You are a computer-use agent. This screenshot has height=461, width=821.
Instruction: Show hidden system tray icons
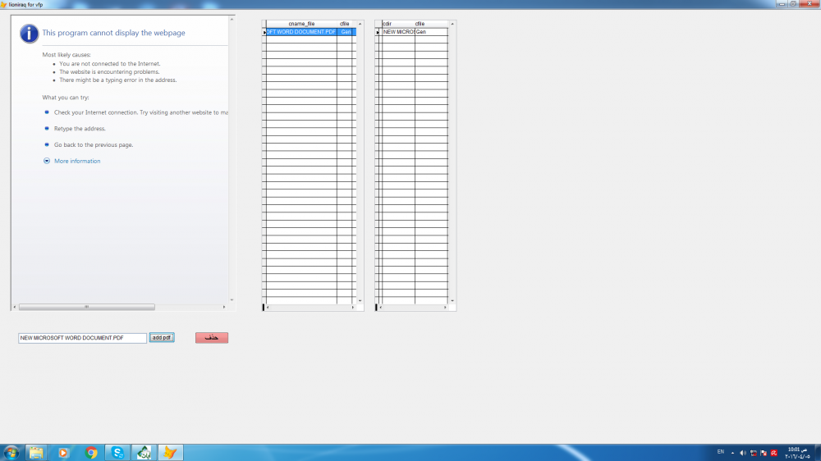click(x=732, y=453)
